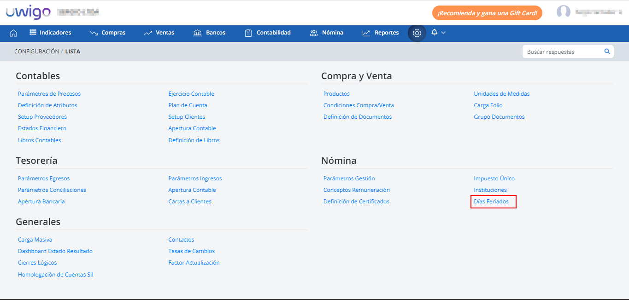629x300 pixels.
Task: Type in the Buscar respuestas field
Action: (x=562, y=52)
